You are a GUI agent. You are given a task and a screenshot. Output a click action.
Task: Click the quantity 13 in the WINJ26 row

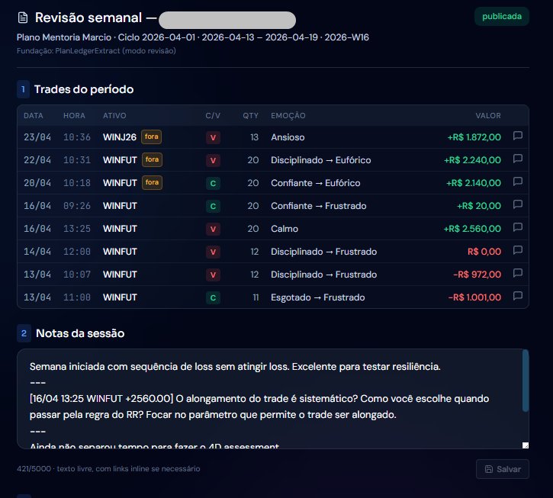point(254,137)
